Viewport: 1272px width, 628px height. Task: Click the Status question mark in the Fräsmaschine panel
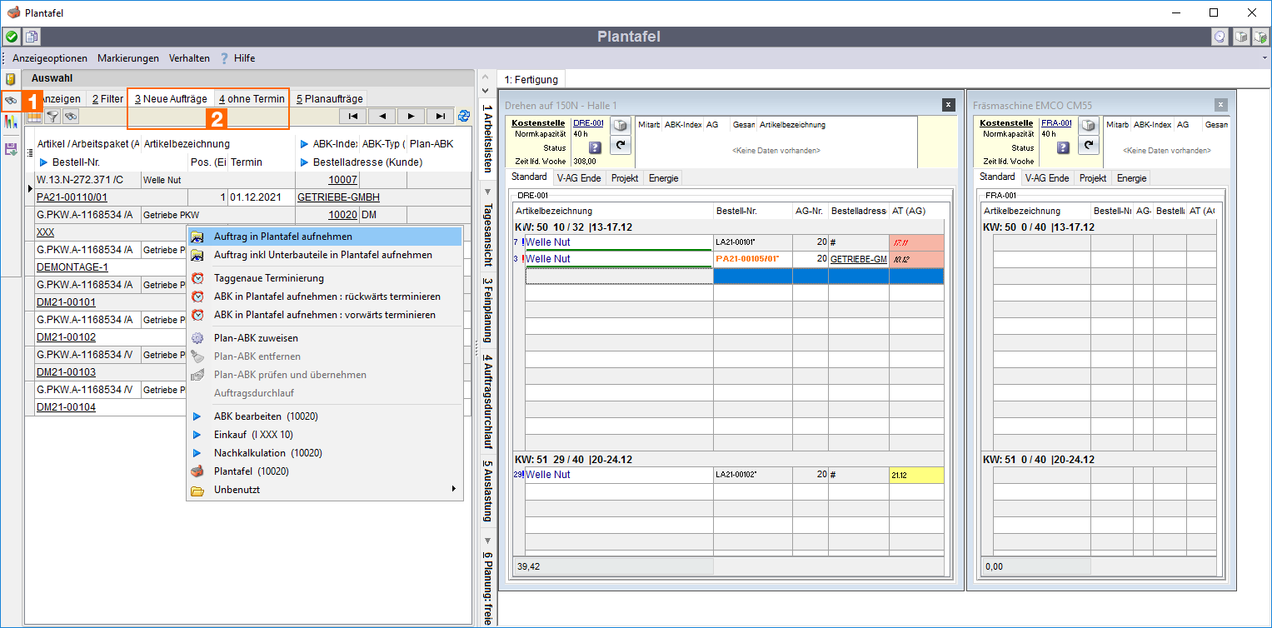(x=1064, y=147)
